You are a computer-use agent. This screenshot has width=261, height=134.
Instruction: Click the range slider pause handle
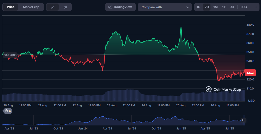point(244,120)
